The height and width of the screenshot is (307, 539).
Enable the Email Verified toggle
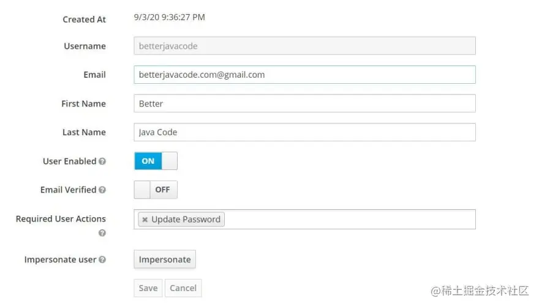(156, 190)
